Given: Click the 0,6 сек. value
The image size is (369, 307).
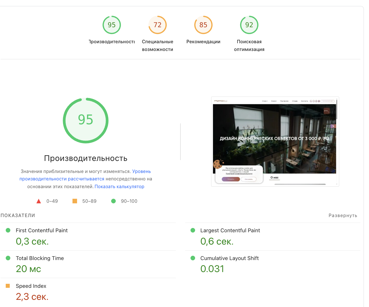Looking at the screenshot, I should tap(217, 241).
